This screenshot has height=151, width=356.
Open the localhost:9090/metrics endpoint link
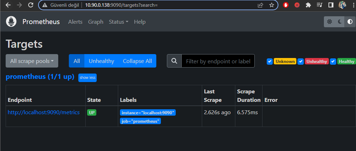coord(44,112)
